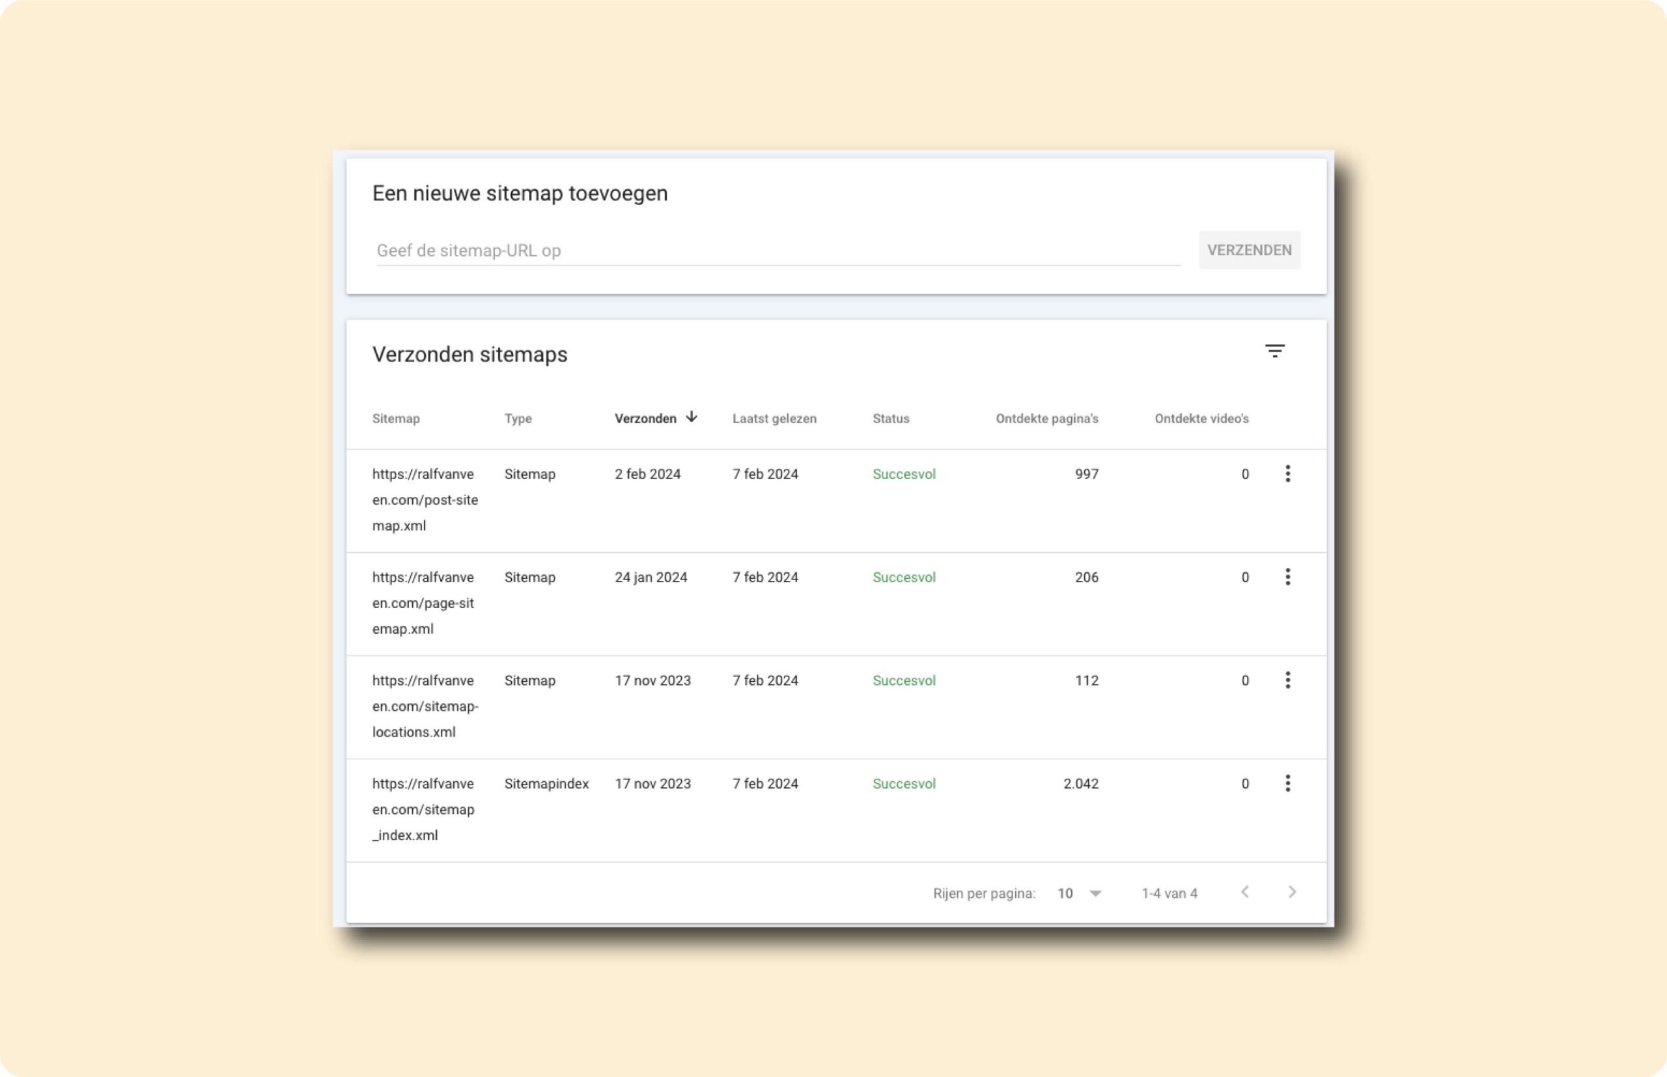This screenshot has width=1667, height=1077.
Task: Focus the 'Geef de sitemap-URL op' field
Action: [x=778, y=251]
